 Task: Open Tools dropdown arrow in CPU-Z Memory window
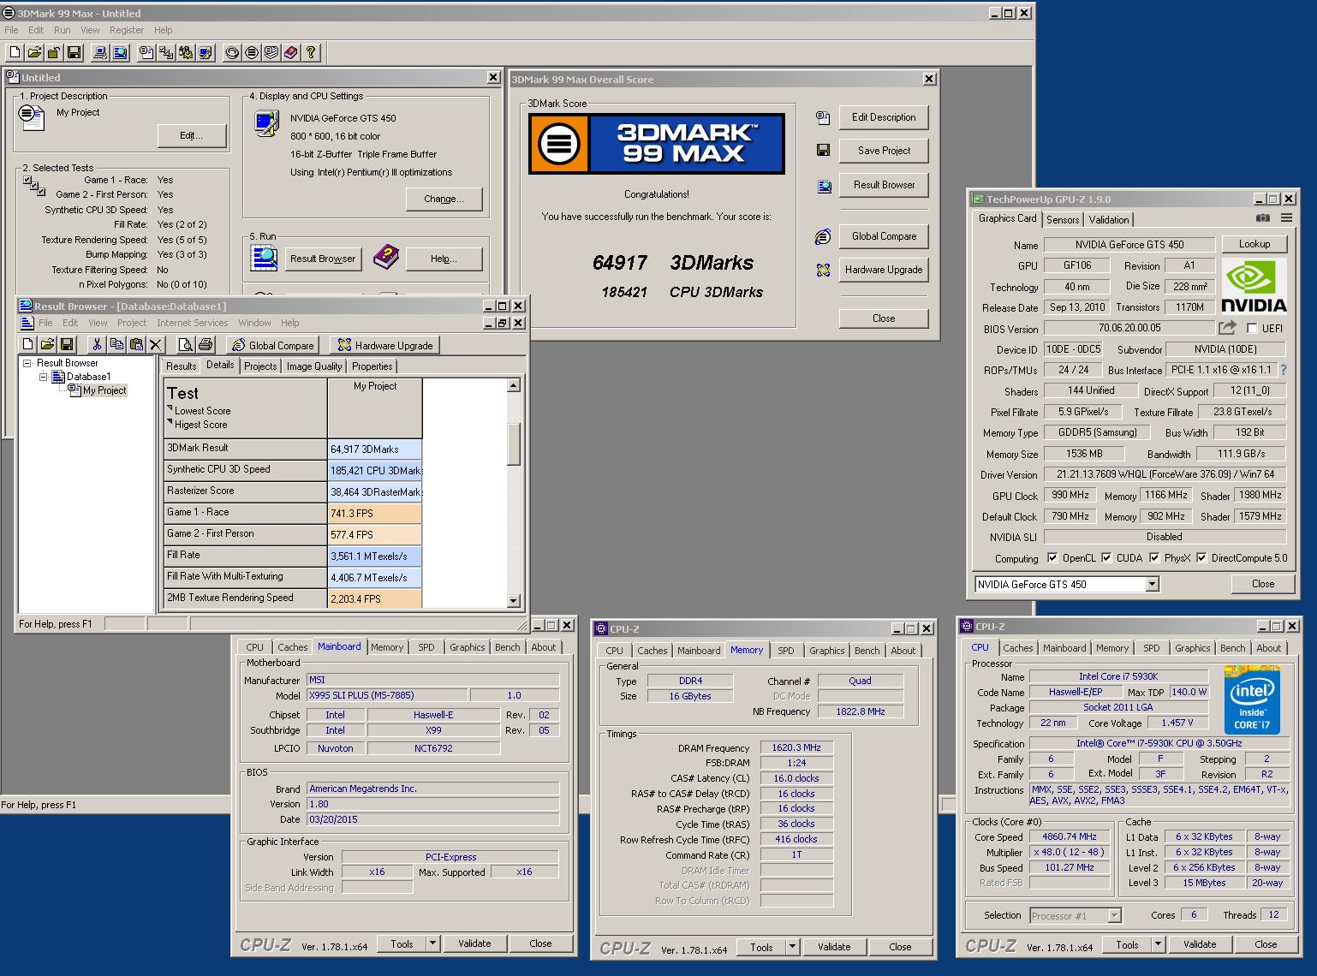[x=792, y=947]
